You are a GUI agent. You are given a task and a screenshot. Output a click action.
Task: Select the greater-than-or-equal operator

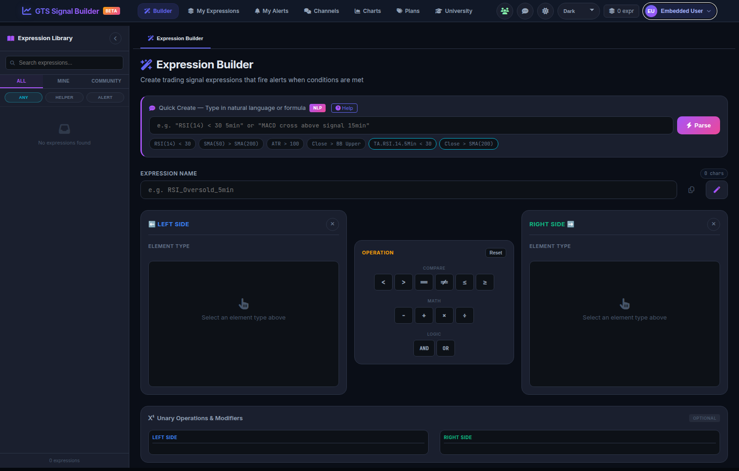click(485, 282)
